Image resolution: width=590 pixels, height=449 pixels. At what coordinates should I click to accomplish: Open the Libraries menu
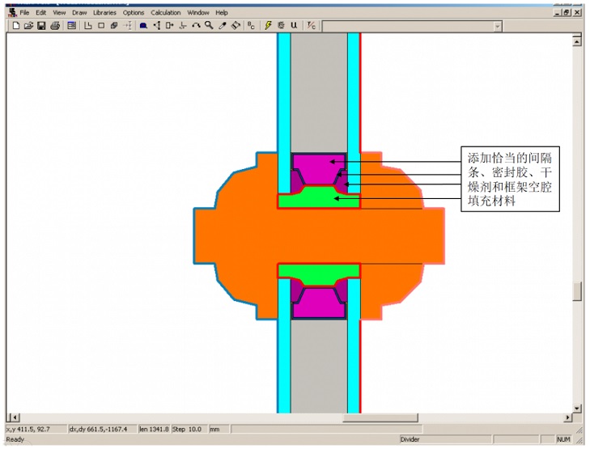pyautogui.click(x=104, y=13)
